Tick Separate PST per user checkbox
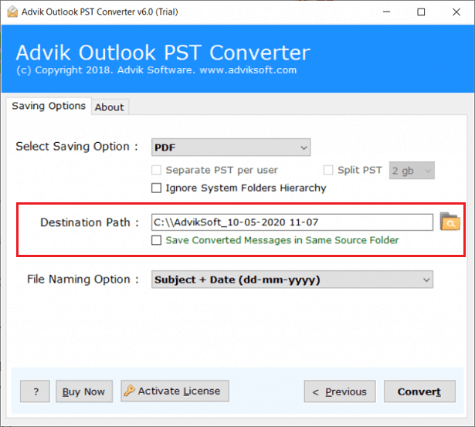Image resolution: width=475 pixels, height=427 pixels. tap(156, 170)
